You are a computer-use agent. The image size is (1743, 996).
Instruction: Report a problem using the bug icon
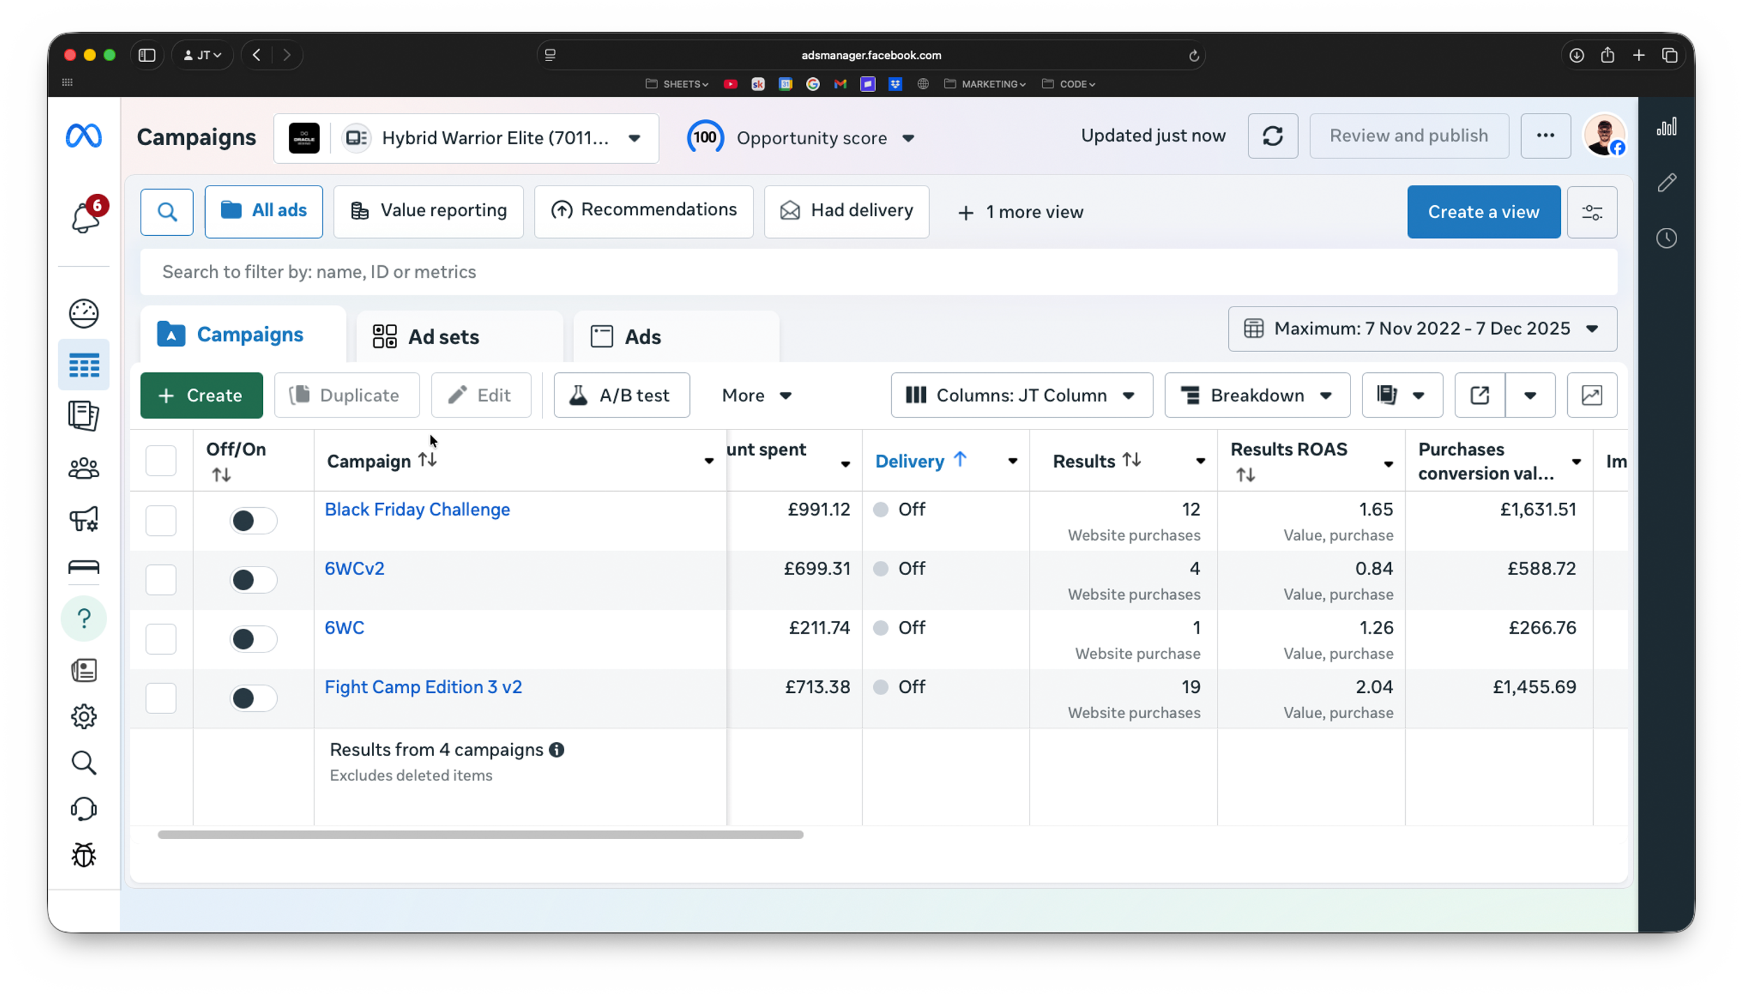click(84, 854)
